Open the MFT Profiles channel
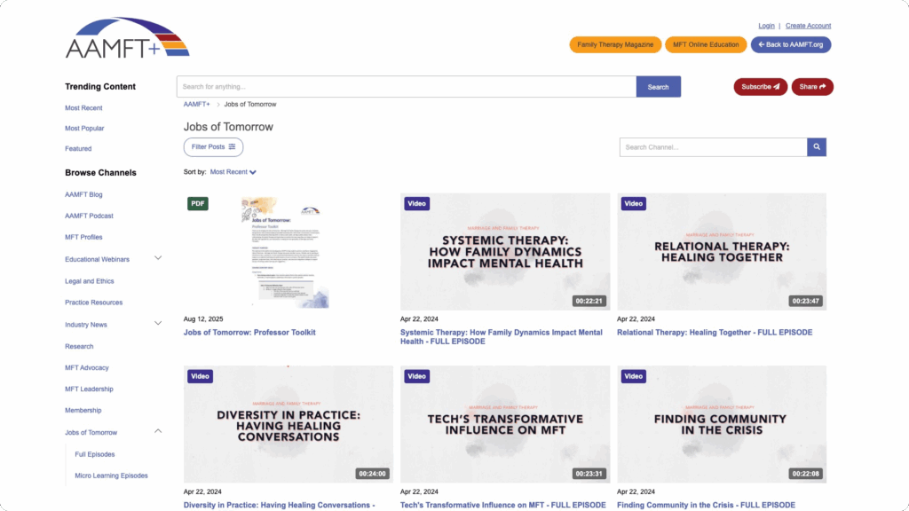 (83, 237)
